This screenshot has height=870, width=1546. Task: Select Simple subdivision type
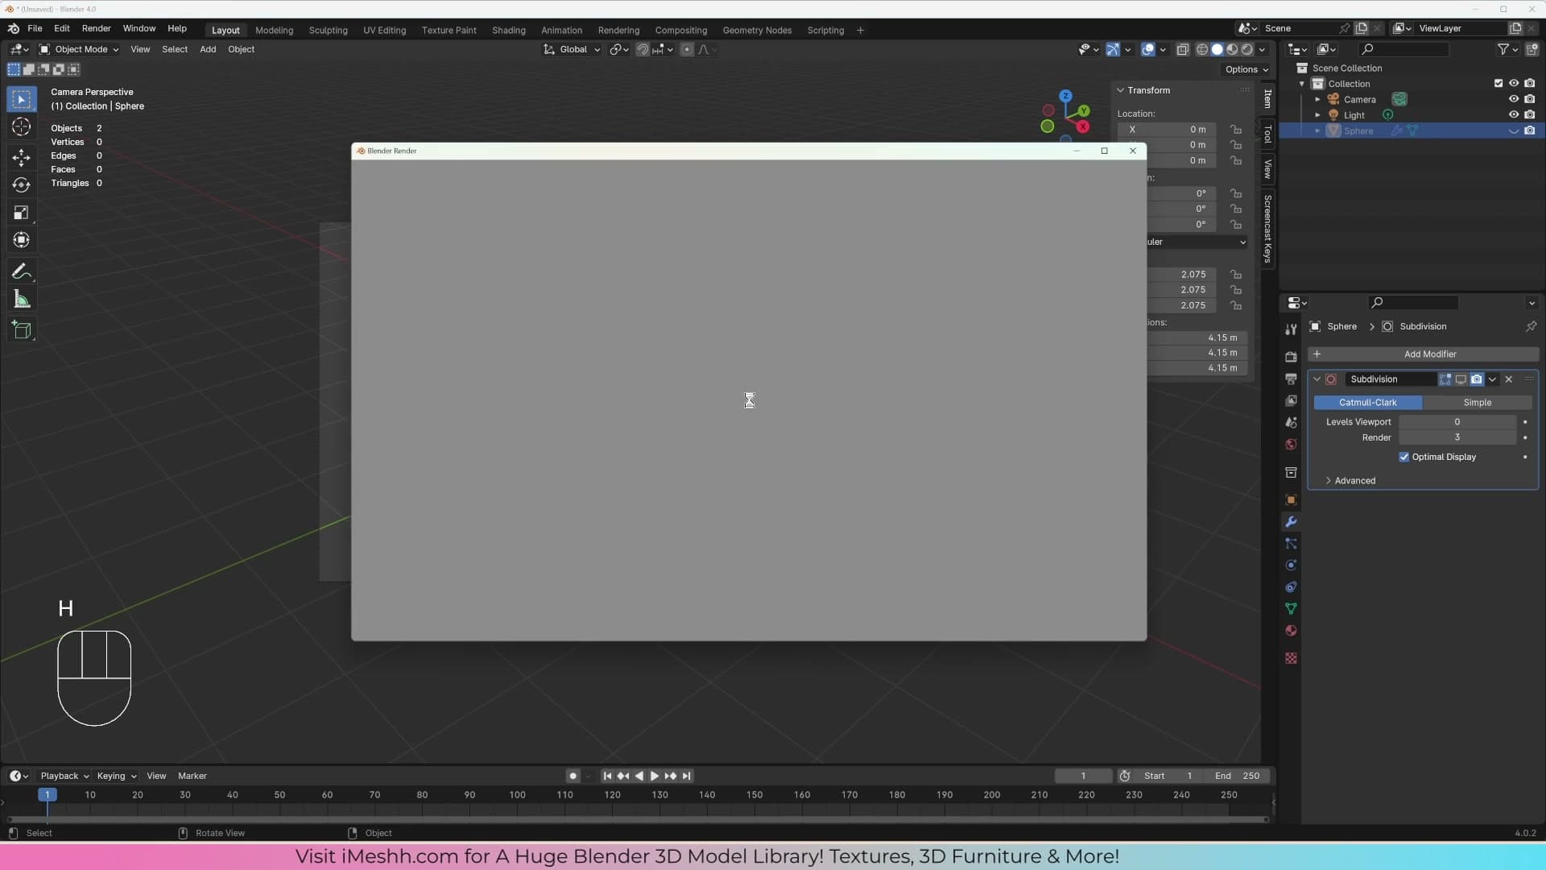(1477, 402)
